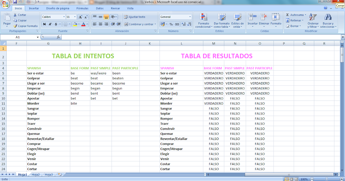Open Buscar y seleccionar binoculars
Screen dimensions: 345x181
(x=328, y=21)
